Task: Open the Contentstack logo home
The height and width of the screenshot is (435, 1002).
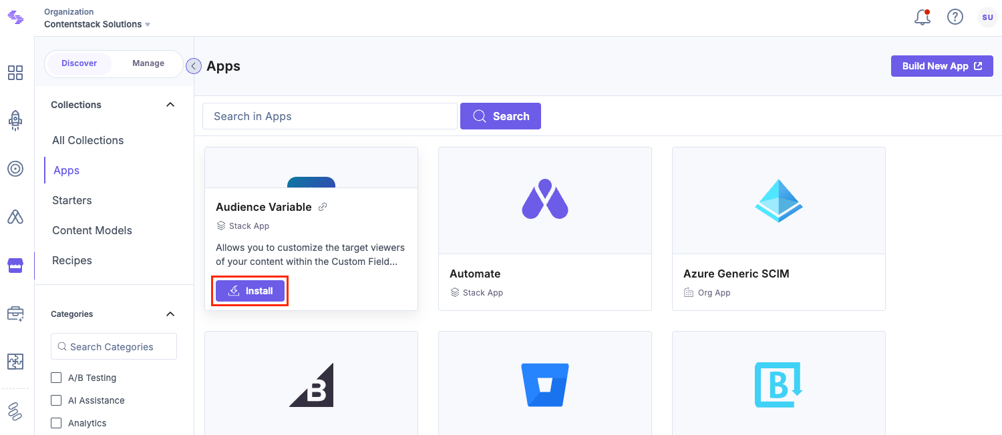Action: pyautogui.click(x=15, y=17)
